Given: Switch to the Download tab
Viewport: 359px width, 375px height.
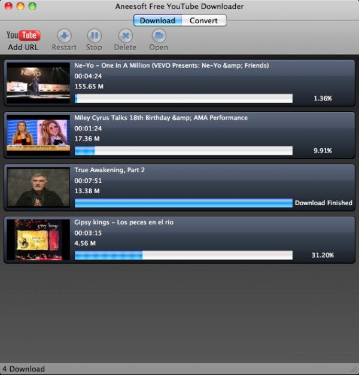Looking at the screenshot, I should (x=158, y=20).
